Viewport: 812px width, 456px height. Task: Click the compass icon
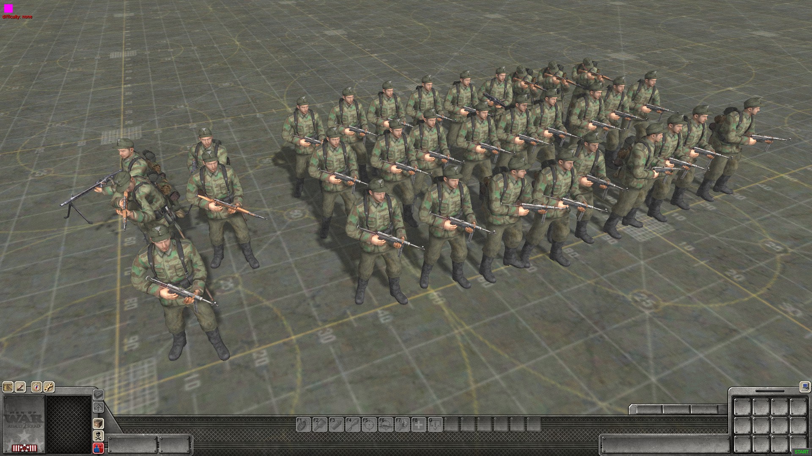[x=36, y=387]
